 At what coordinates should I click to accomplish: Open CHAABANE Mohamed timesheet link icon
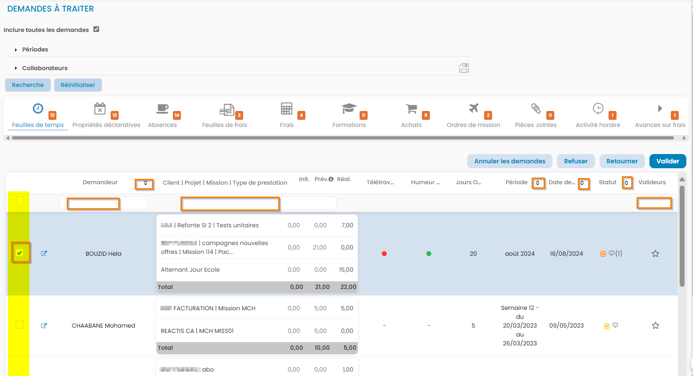coord(44,325)
